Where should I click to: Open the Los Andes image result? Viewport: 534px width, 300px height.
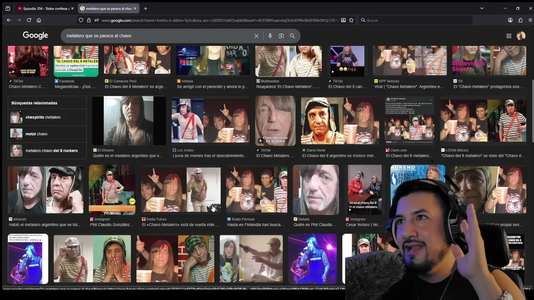pos(210,121)
